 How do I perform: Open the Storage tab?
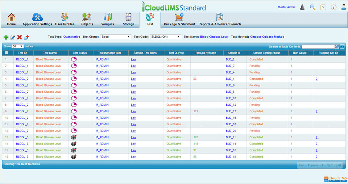coord(128,20)
